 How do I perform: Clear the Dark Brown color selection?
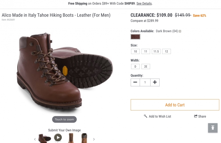coord(180,31)
